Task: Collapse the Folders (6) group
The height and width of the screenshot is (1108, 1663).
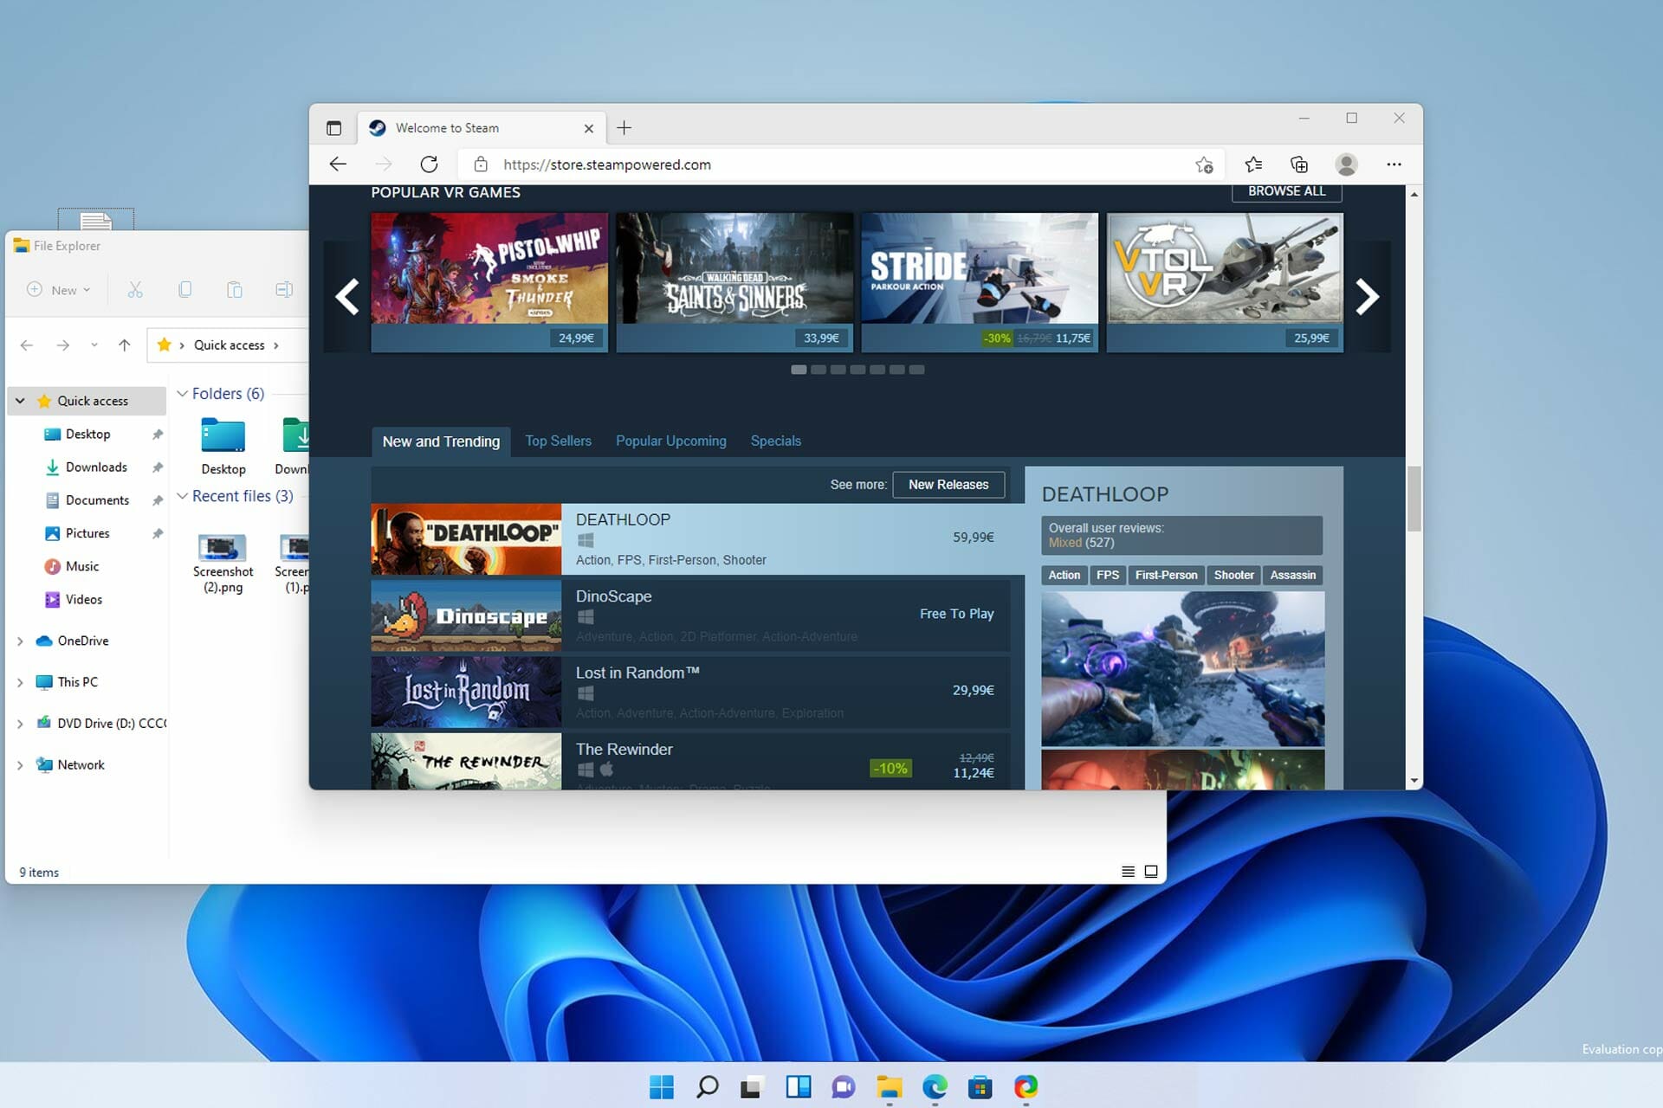Action: [x=182, y=394]
